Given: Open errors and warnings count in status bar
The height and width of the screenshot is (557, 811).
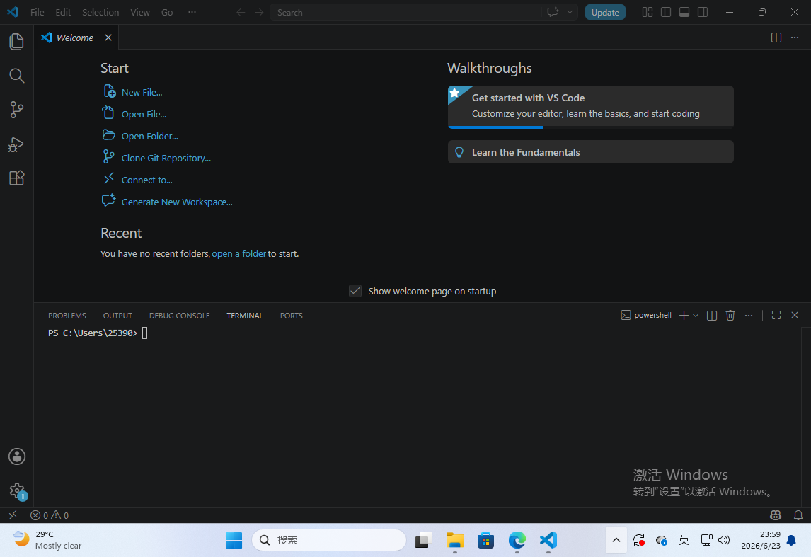Looking at the screenshot, I should [49, 515].
